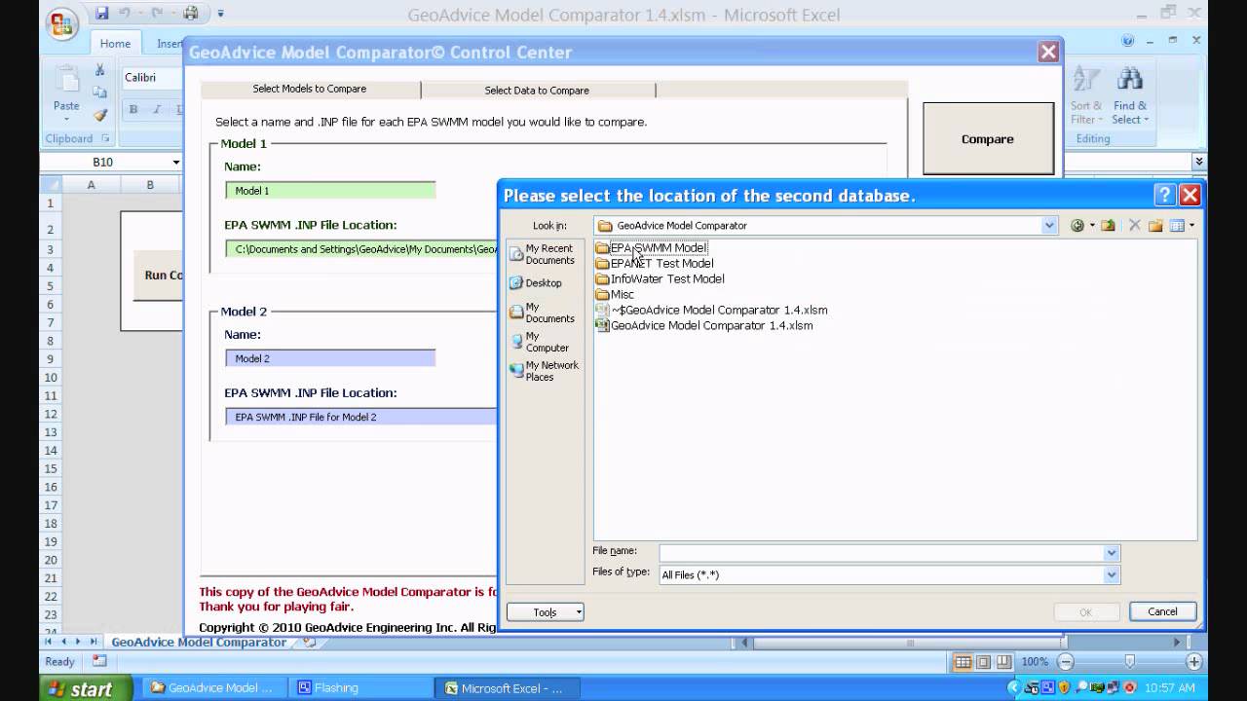Image resolution: width=1247 pixels, height=701 pixels.
Task: Go to My Documents in places bar
Action: tap(543, 313)
